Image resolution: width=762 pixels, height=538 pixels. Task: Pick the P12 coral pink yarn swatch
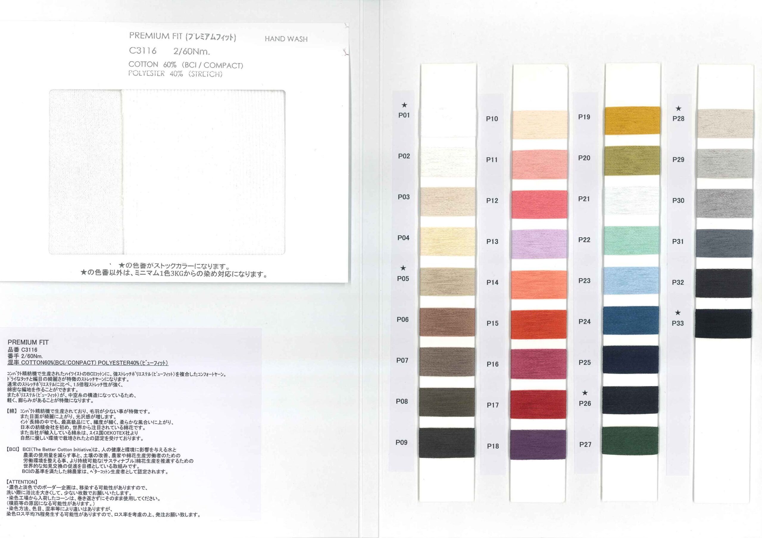tap(540, 205)
